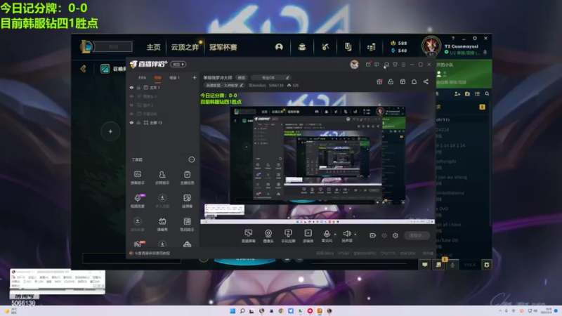Viewport: 562px width, 316px height.
Task: Open Windows taskbar search icon
Action: [242, 311]
